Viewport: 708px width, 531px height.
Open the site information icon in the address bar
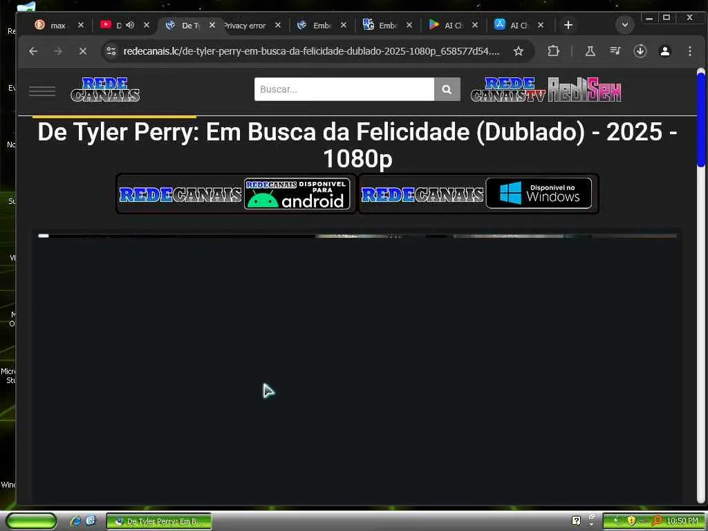[111, 51]
